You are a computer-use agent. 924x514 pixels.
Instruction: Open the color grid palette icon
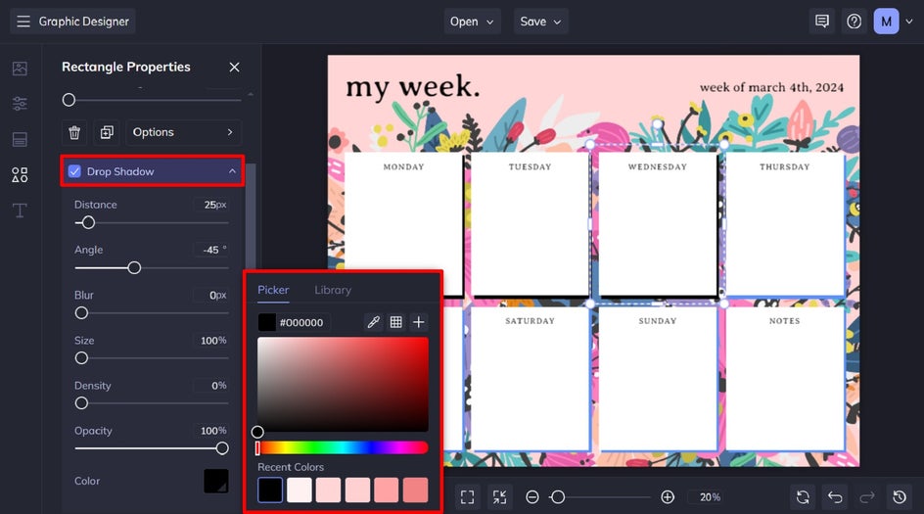click(x=396, y=322)
